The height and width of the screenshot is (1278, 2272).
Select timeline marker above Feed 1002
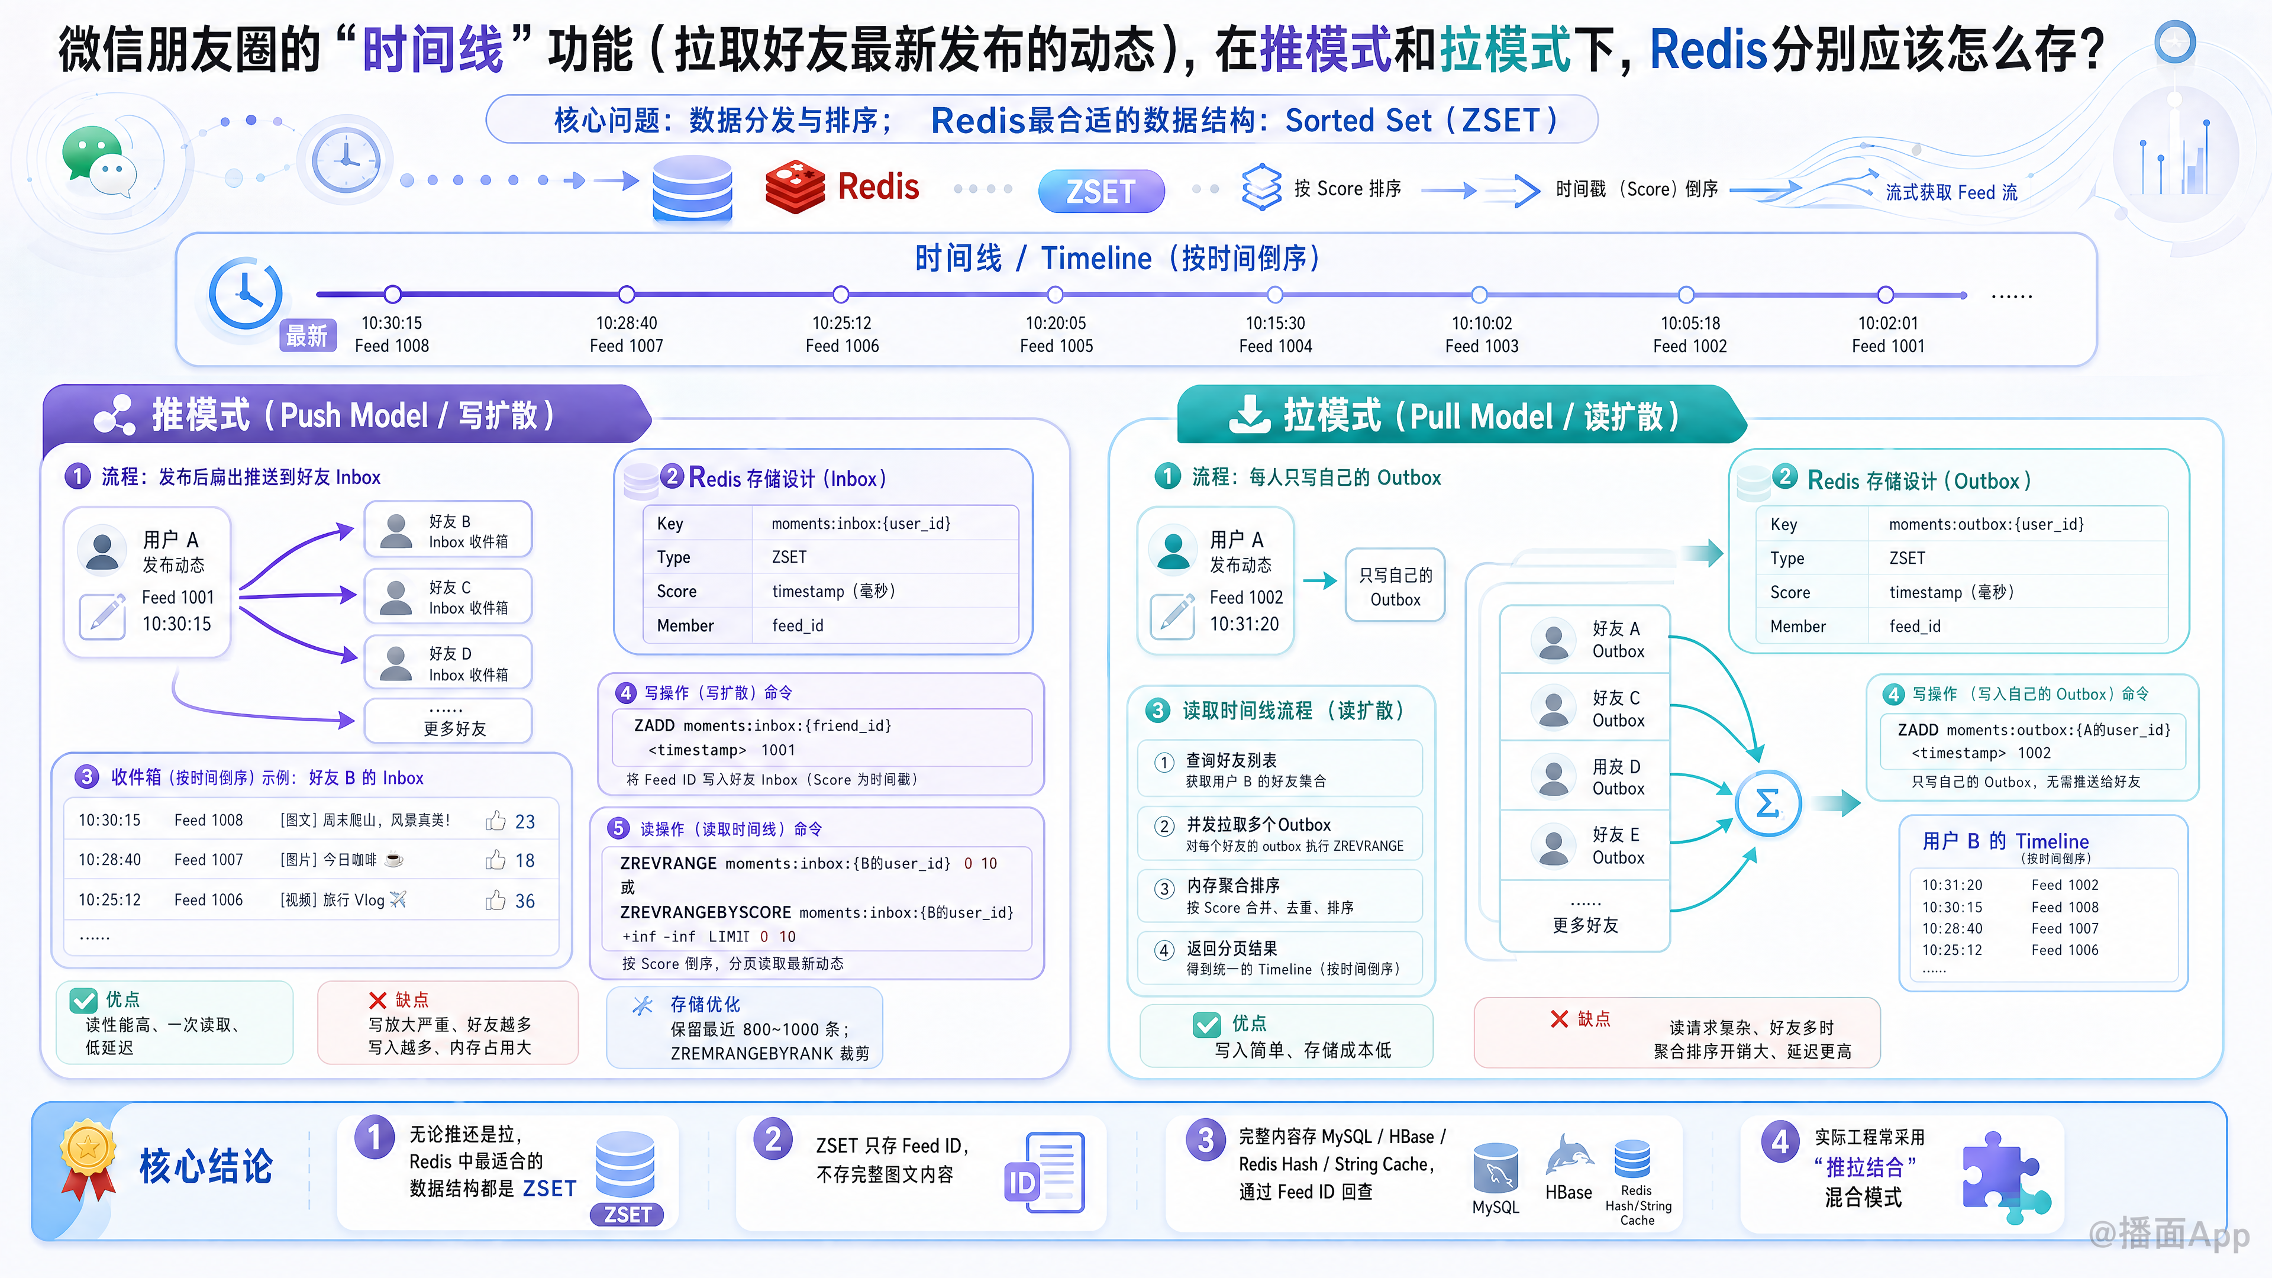[1686, 295]
